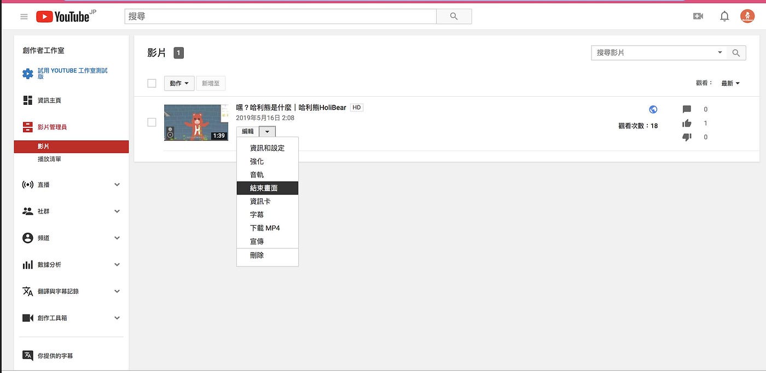This screenshot has width=766, height=373.
Task: Click the 影片管理員 icon
Action: [27, 127]
